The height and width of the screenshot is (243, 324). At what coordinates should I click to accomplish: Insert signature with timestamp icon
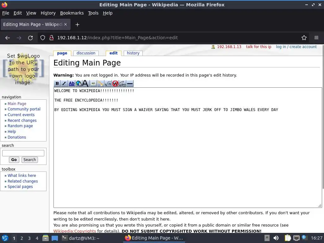[122, 84]
